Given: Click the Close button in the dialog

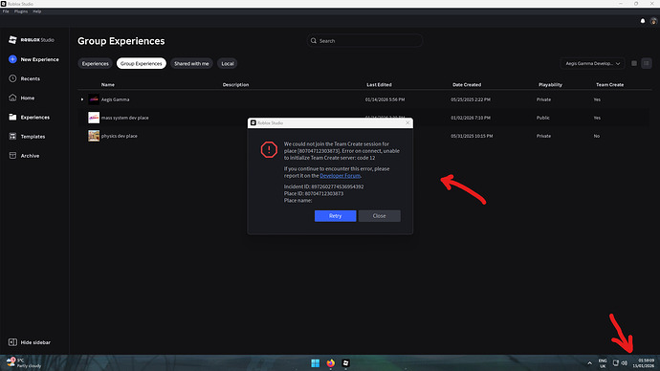Looking at the screenshot, I should (x=379, y=216).
